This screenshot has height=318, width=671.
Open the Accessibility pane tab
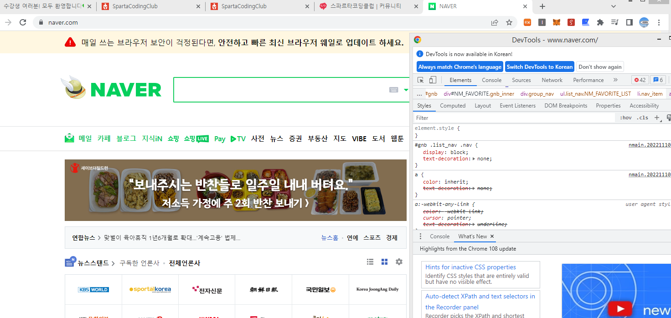click(x=644, y=106)
